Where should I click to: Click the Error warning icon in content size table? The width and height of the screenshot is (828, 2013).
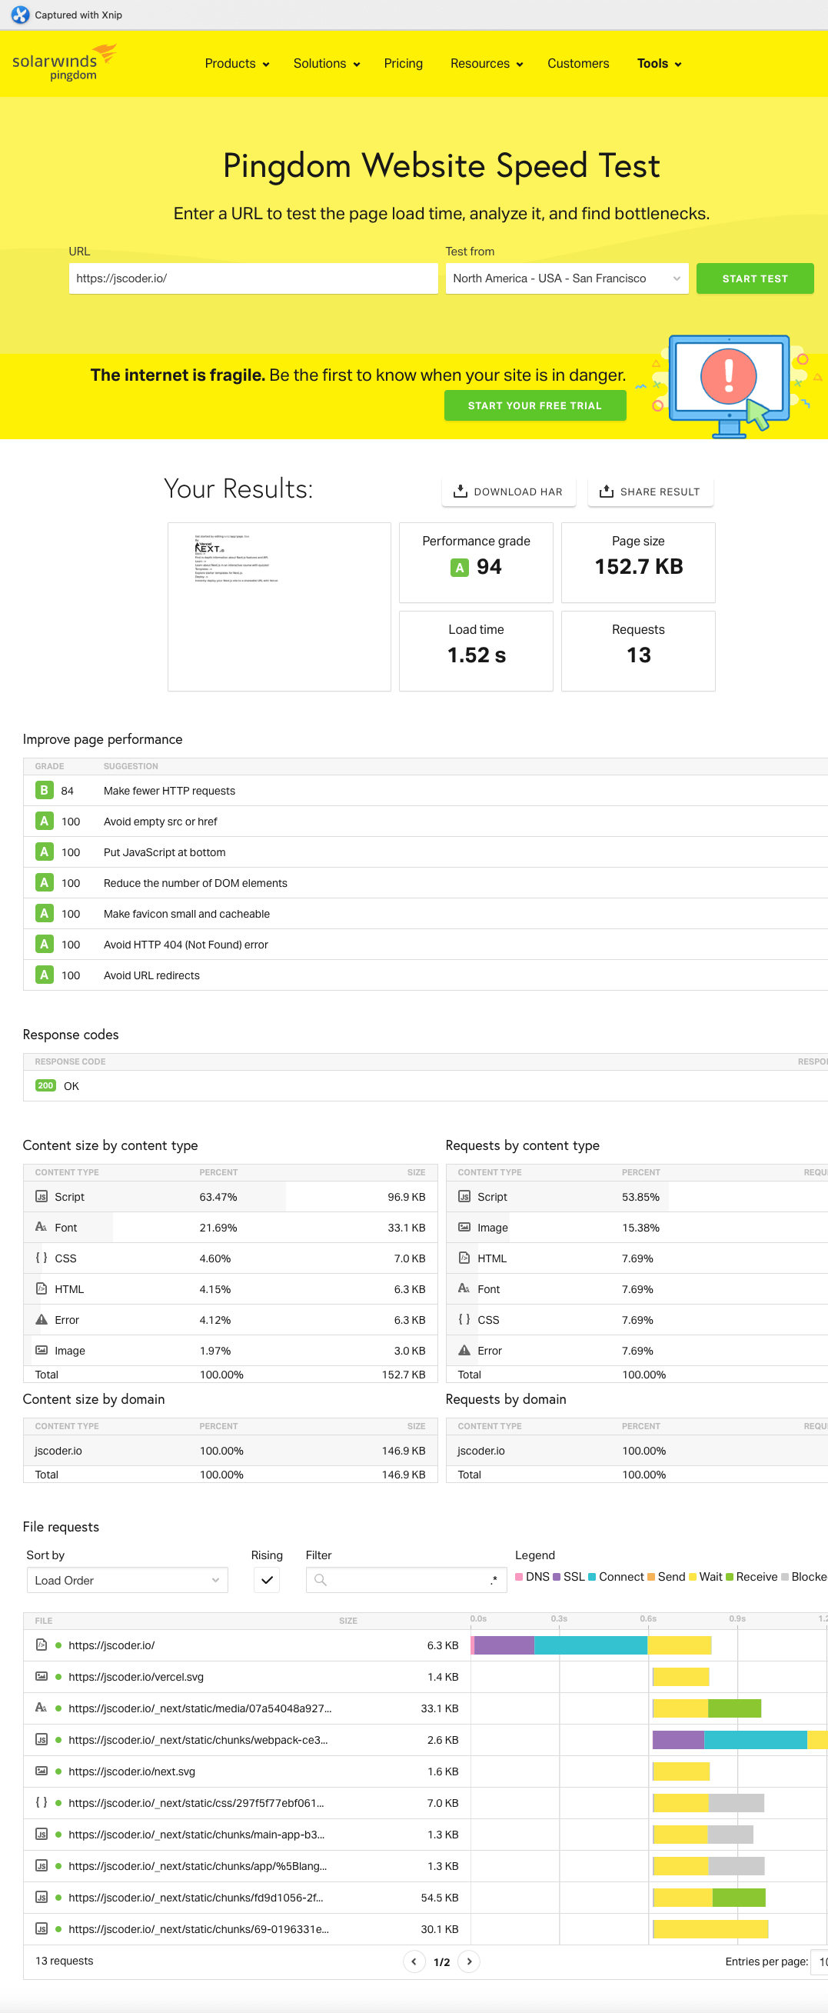pos(42,1319)
